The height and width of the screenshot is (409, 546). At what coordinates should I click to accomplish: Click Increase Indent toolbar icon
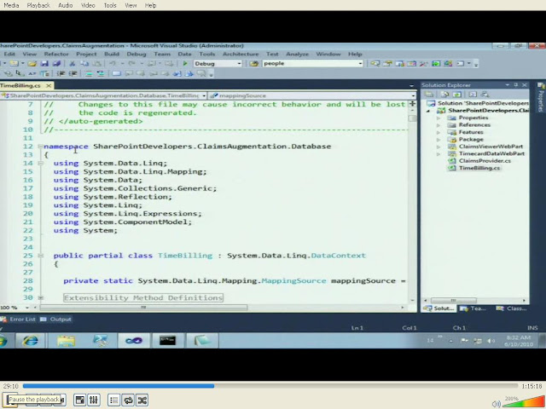(x=73, y=73)
